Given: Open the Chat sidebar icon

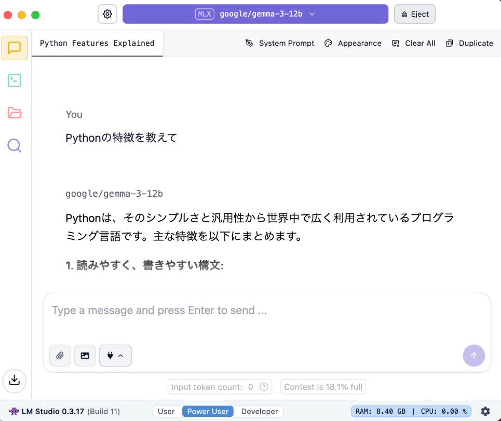Looking at the screenshot, I should [x=15, y=48].
